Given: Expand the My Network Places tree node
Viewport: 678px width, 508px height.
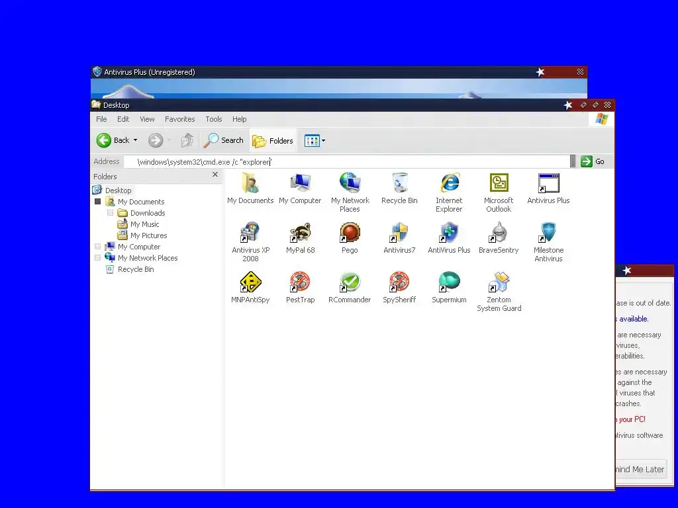Looking at the screenshot, I should coord(98,258).
